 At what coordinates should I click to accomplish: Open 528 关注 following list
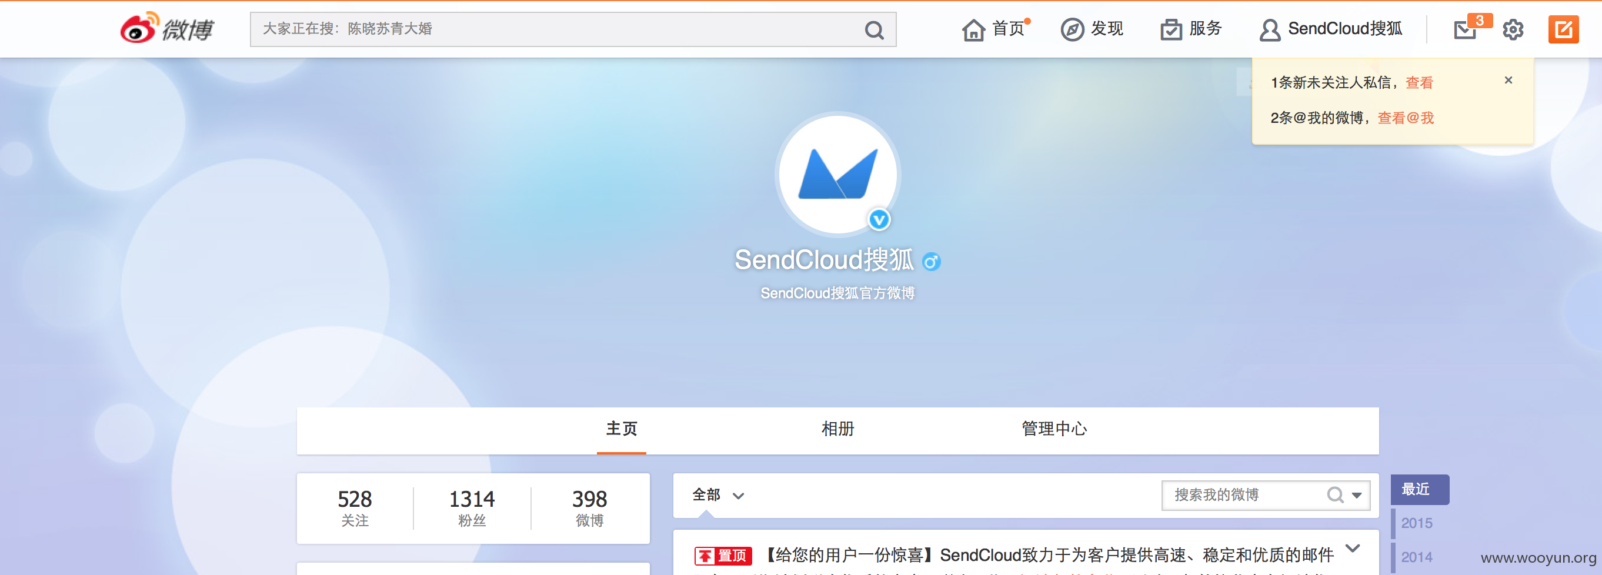coord(355,508)
